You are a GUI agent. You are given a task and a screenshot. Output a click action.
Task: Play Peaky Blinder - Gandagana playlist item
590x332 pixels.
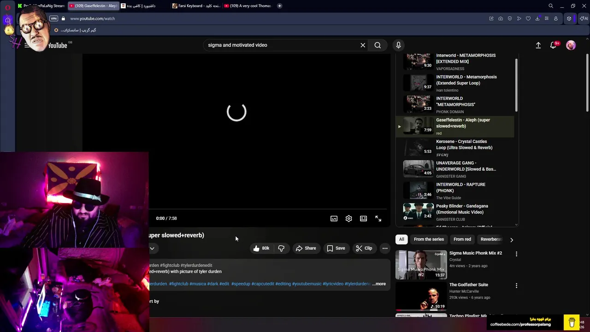(455, 213)
